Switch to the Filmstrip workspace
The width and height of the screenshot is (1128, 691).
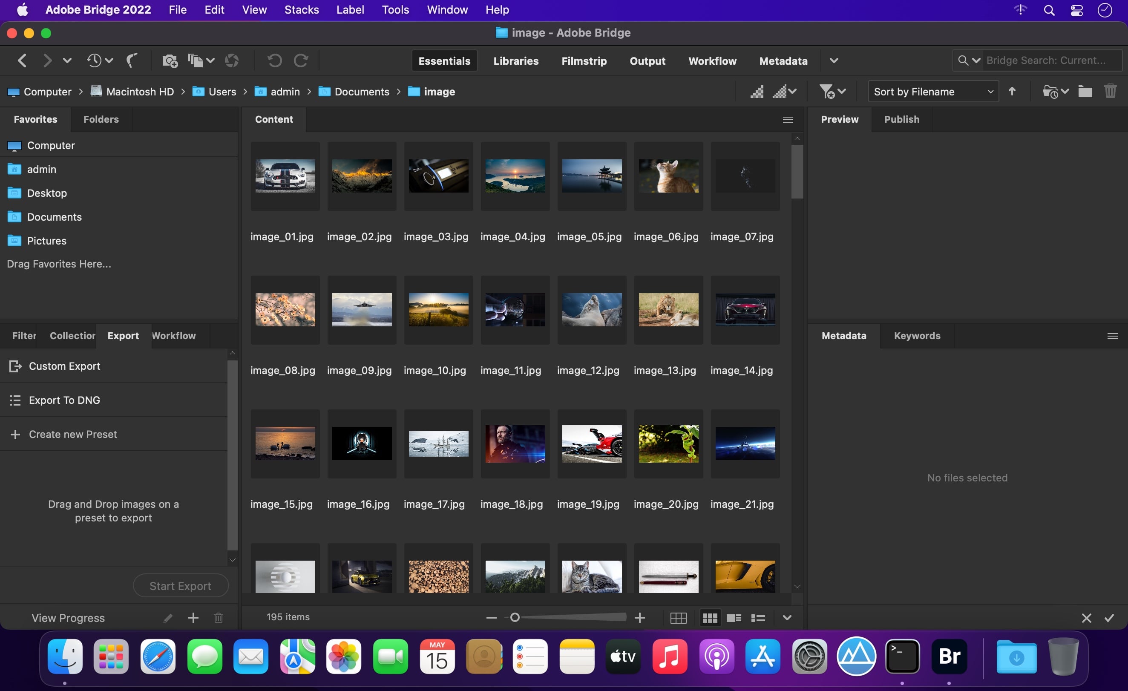tap(584, 60)
